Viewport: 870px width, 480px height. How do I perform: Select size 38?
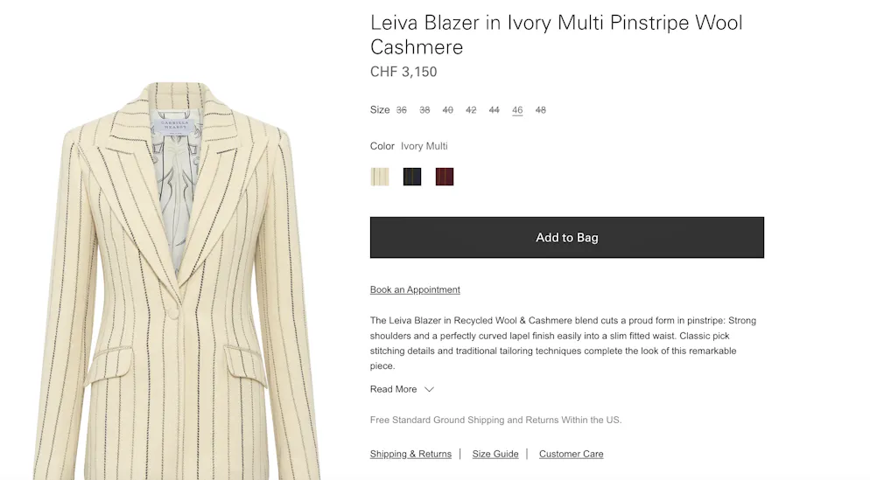[424, 110]
